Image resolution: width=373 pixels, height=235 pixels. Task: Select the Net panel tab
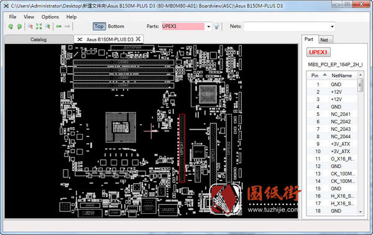pyautogui.click(x=324, y=40)
